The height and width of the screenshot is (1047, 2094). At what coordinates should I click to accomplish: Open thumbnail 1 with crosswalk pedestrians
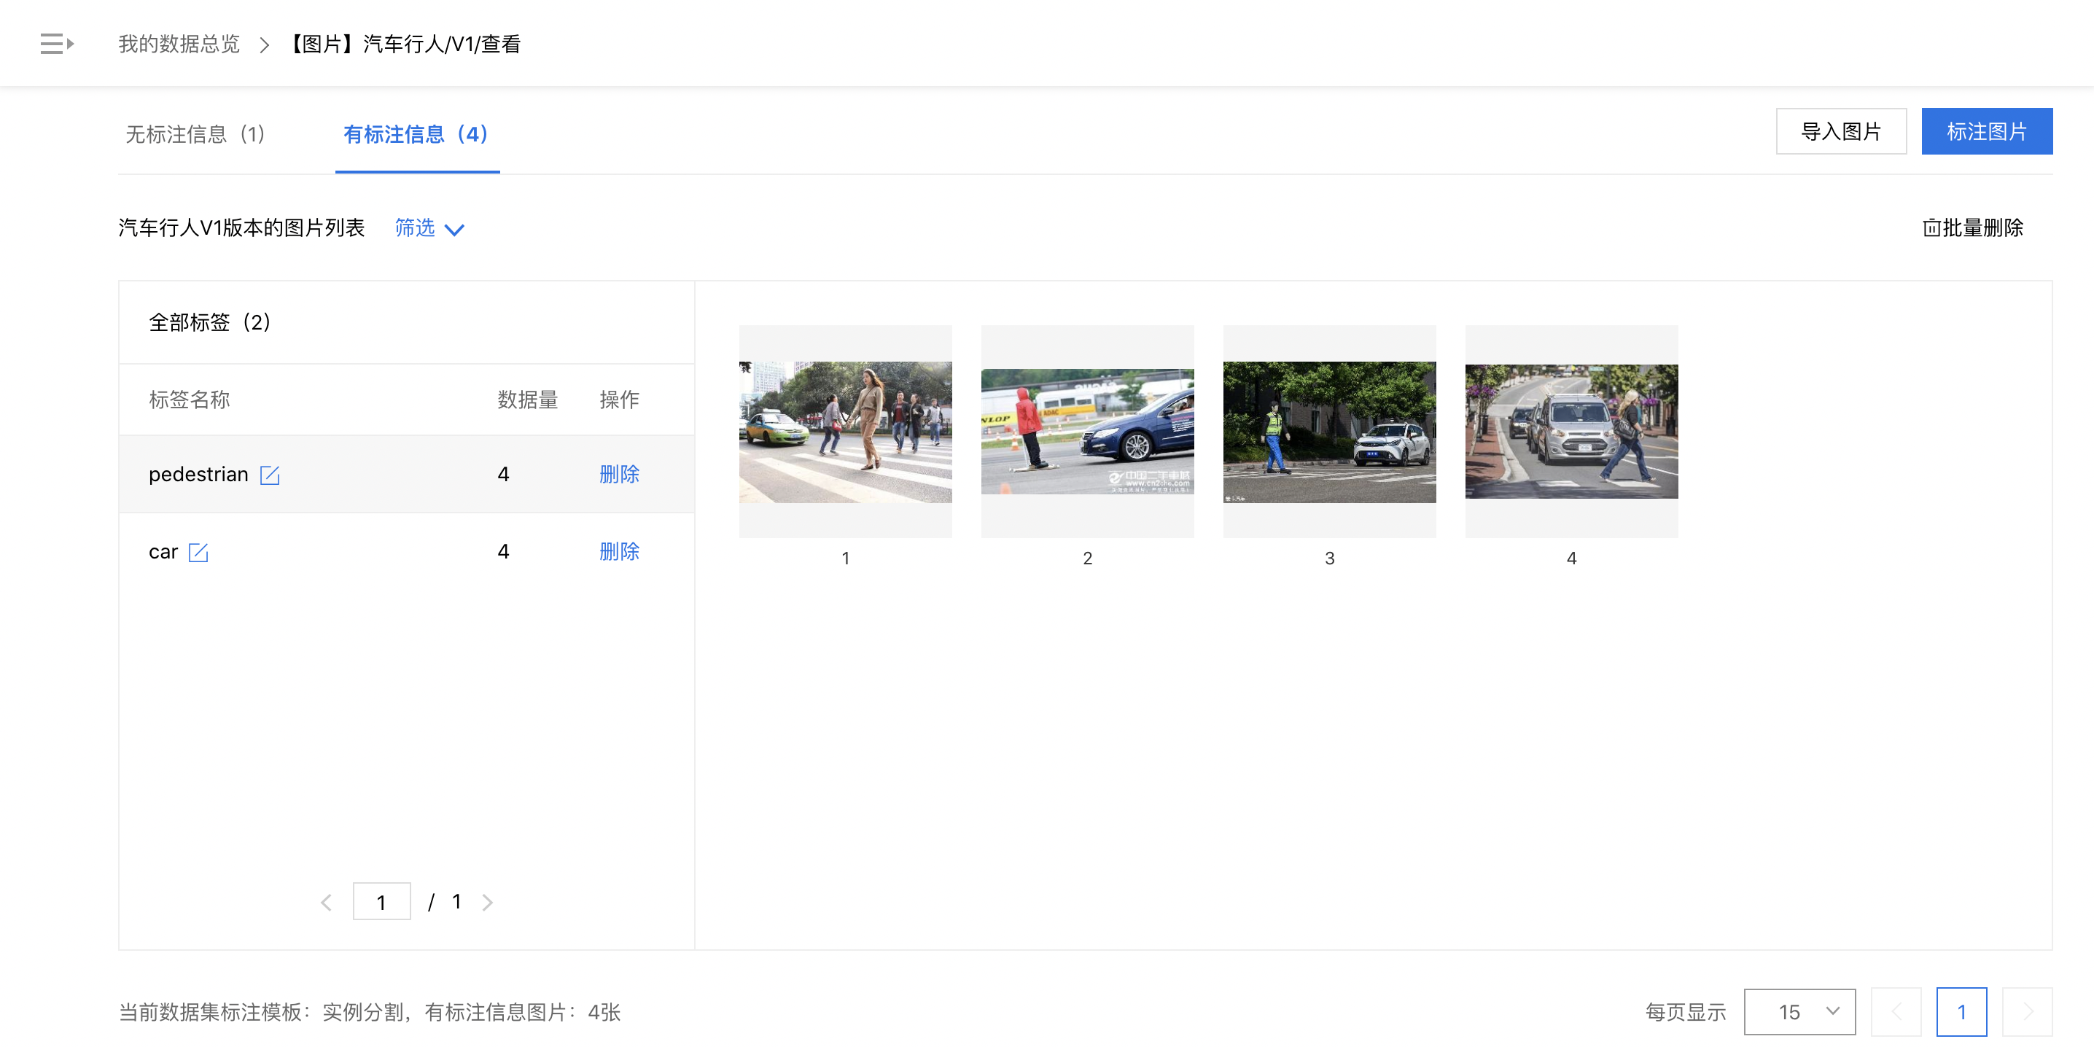(x=844, y=432)
